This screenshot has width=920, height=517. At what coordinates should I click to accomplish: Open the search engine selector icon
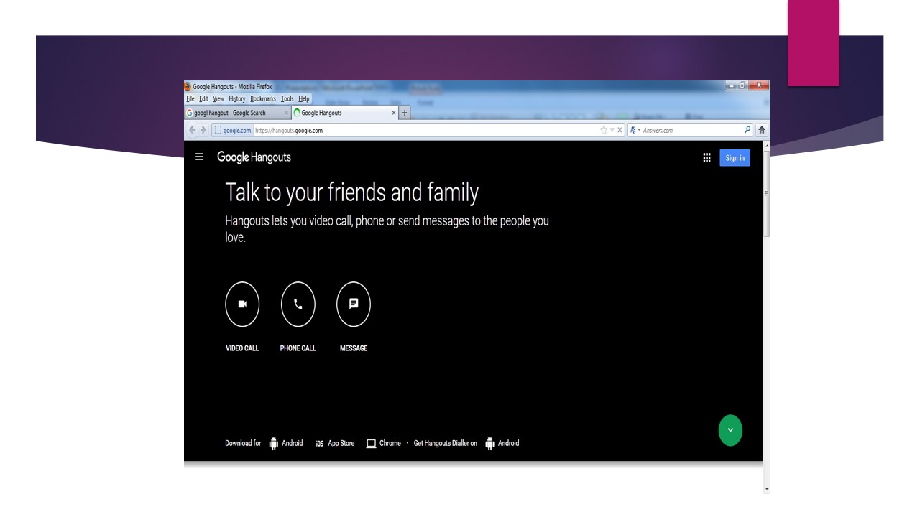point(636,131)
